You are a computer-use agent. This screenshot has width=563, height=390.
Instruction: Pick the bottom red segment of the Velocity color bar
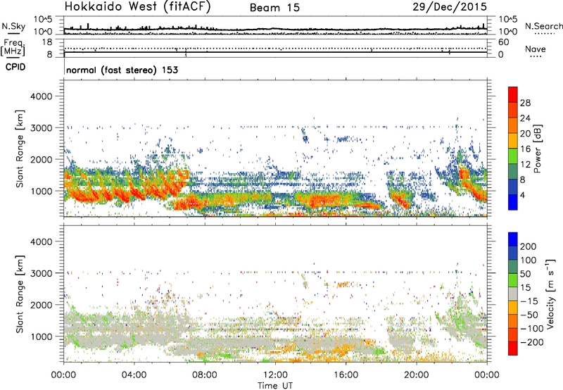click(x=513, y=348)
